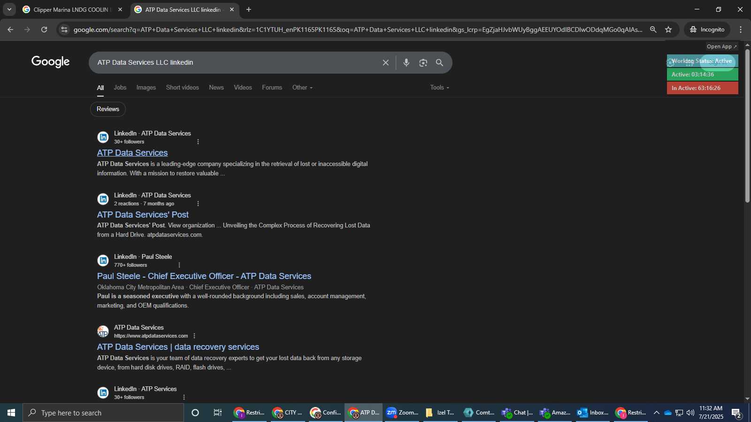This screenshot has width=751, height=422.
Task: Clear the search box with X icon
Action: coord(386,62)
